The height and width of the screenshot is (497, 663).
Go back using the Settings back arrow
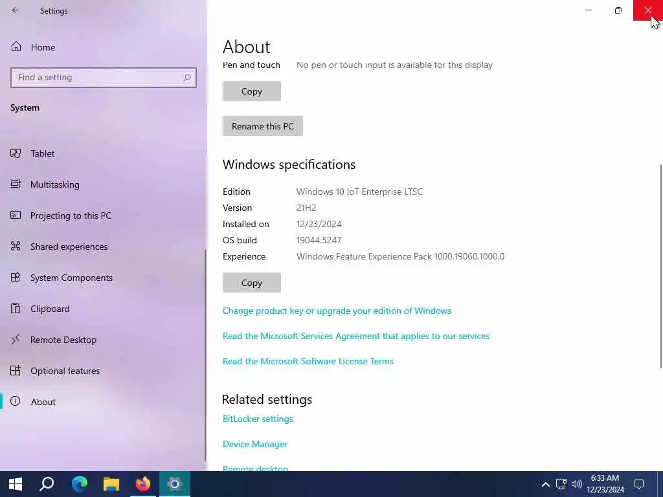(x=16, y=10)
